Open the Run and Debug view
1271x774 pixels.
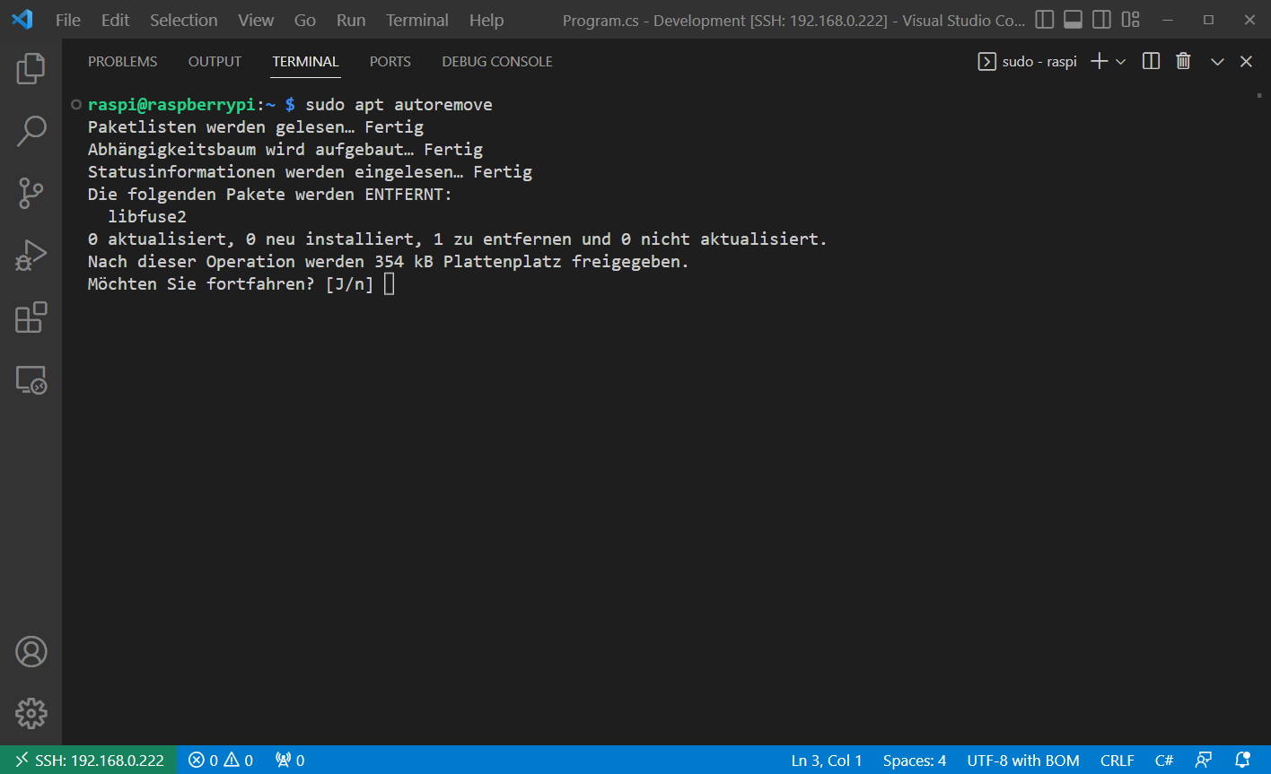pyautogui.click(x=31, y=256)
